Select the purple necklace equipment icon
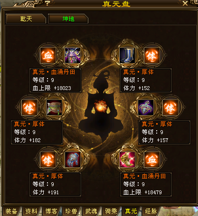This screenshot has height=216, width=198. (146, 108)
